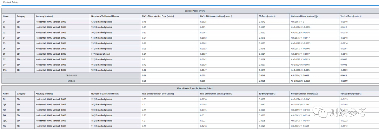
Task: Click the 'Category' header in Control Points Errors table
Action: pos(21,16)
